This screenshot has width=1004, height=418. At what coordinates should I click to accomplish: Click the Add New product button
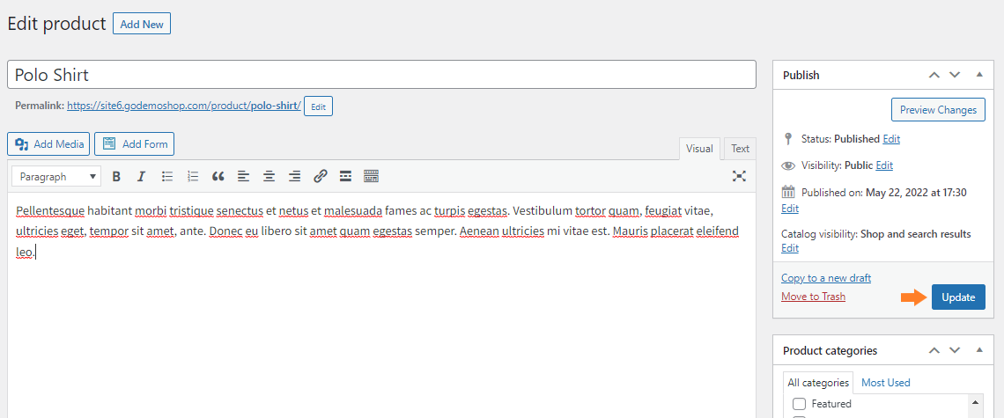[x=142, y=25]
